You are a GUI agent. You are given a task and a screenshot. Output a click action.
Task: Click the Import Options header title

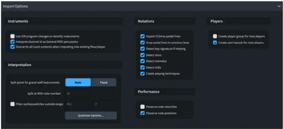coord(15,6)
